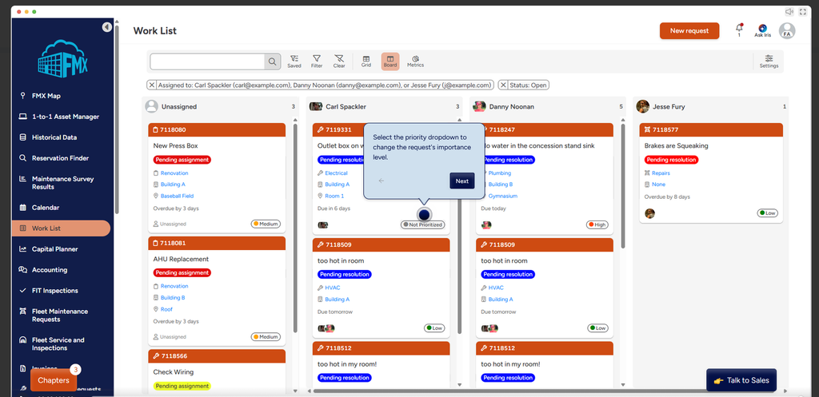
Task: Remove the Status: Open filter chip
Action: [x=504, y=85]
